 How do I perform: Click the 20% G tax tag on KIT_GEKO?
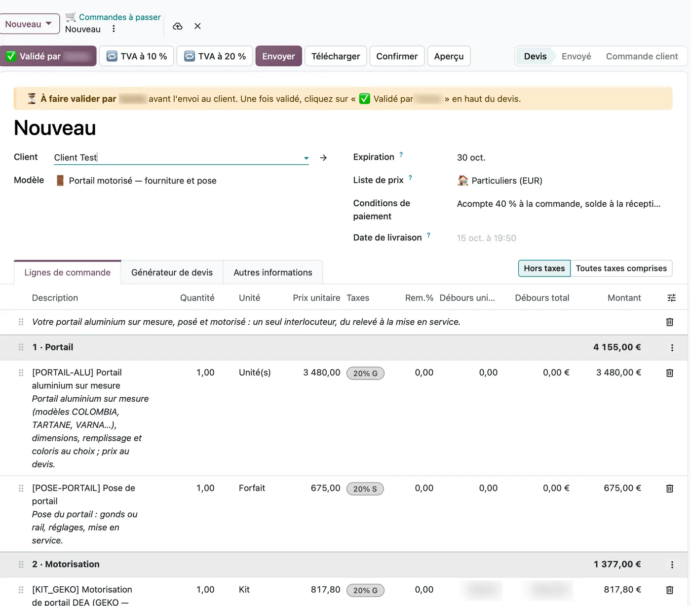(365, 590)
